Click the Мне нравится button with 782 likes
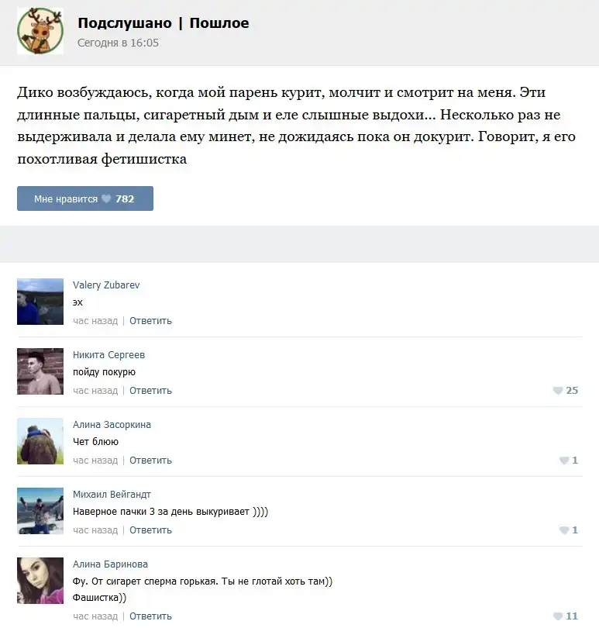The height and width of the screenshot is (628, 599). tap(85, 198)
